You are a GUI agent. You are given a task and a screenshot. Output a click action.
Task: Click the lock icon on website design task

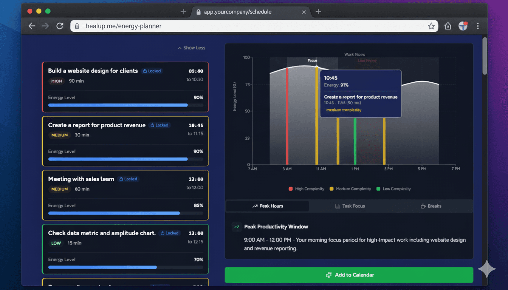(x=145, y=71)
